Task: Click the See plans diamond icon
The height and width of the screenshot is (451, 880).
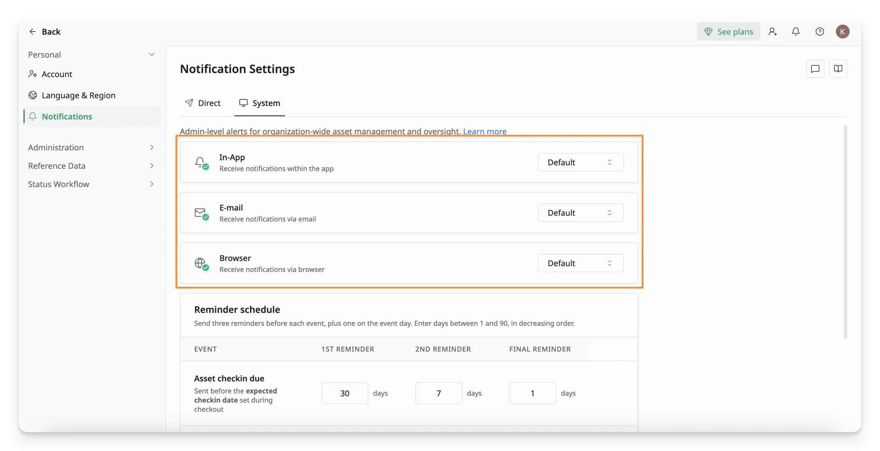Action: coord(708,32)
